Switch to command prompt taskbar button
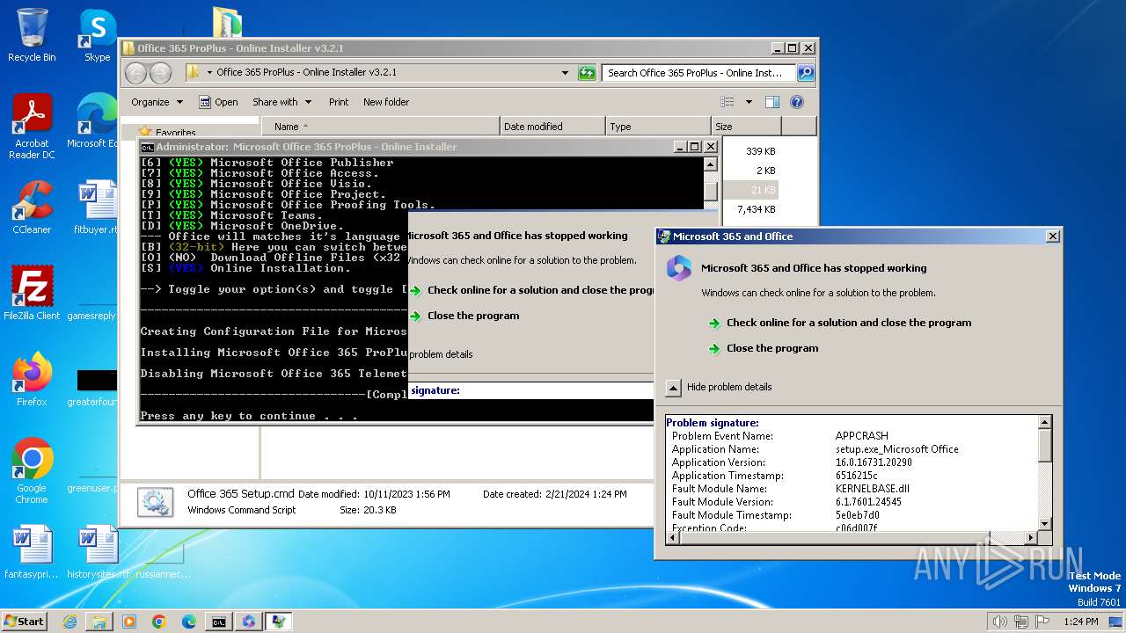The height and width of the screenshot is (633, 1126). pyautogui.click(x=218, y=622)
